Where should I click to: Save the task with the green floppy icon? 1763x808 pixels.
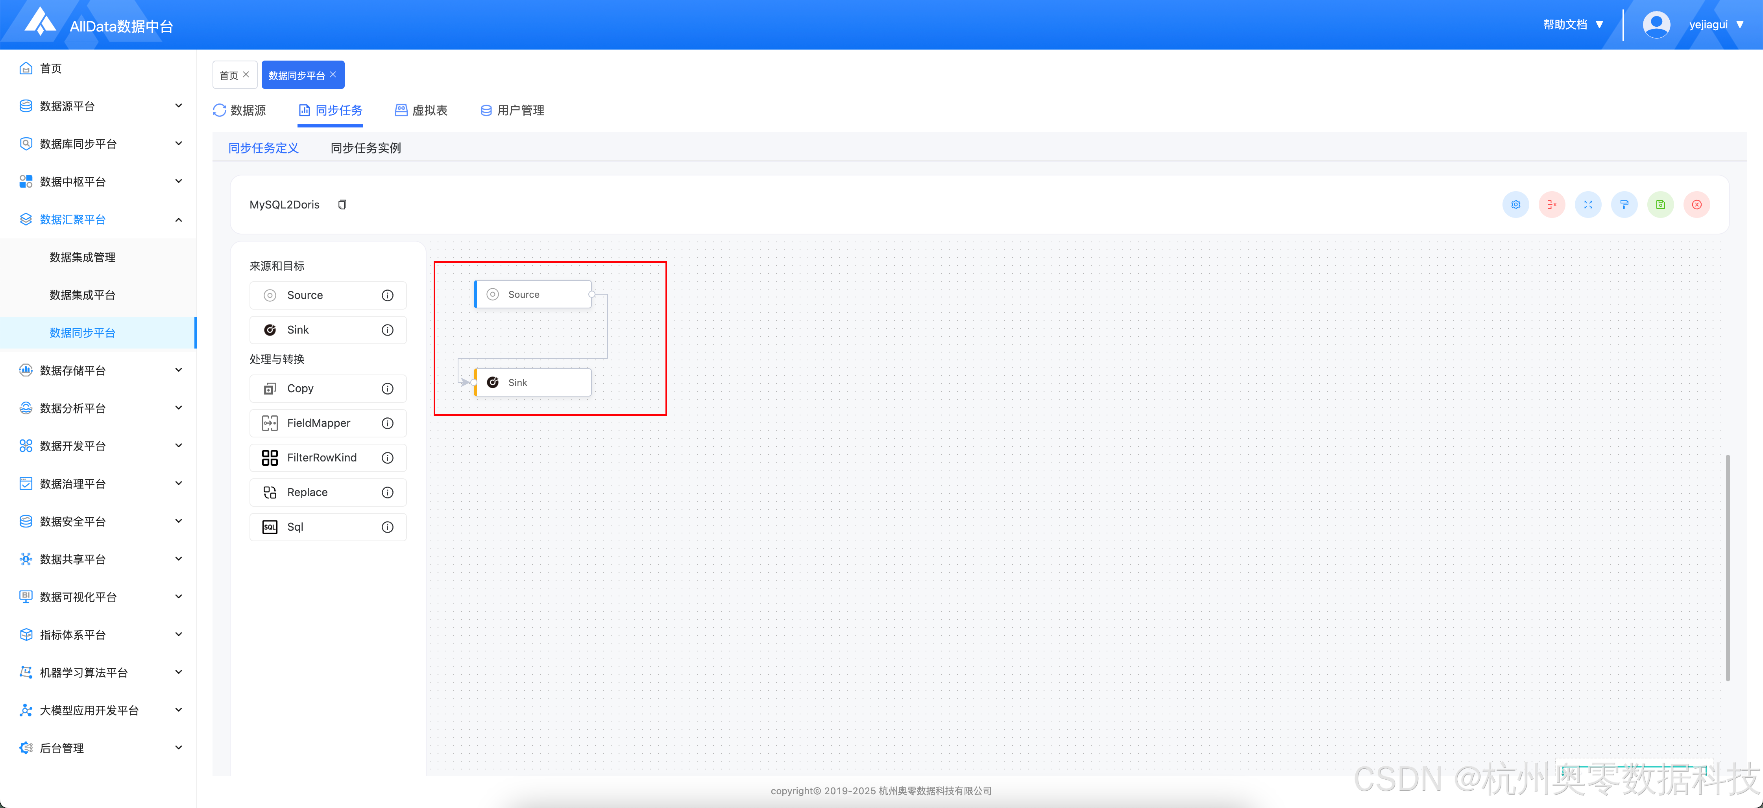point(1660,205)
